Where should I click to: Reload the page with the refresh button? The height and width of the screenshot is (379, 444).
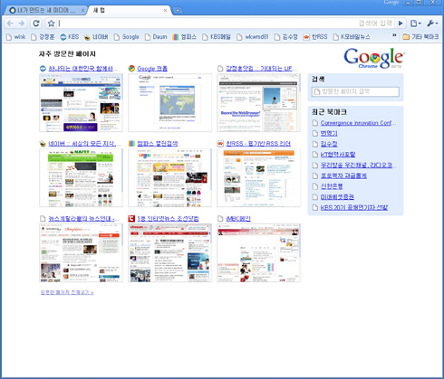[x=36, y=24]
